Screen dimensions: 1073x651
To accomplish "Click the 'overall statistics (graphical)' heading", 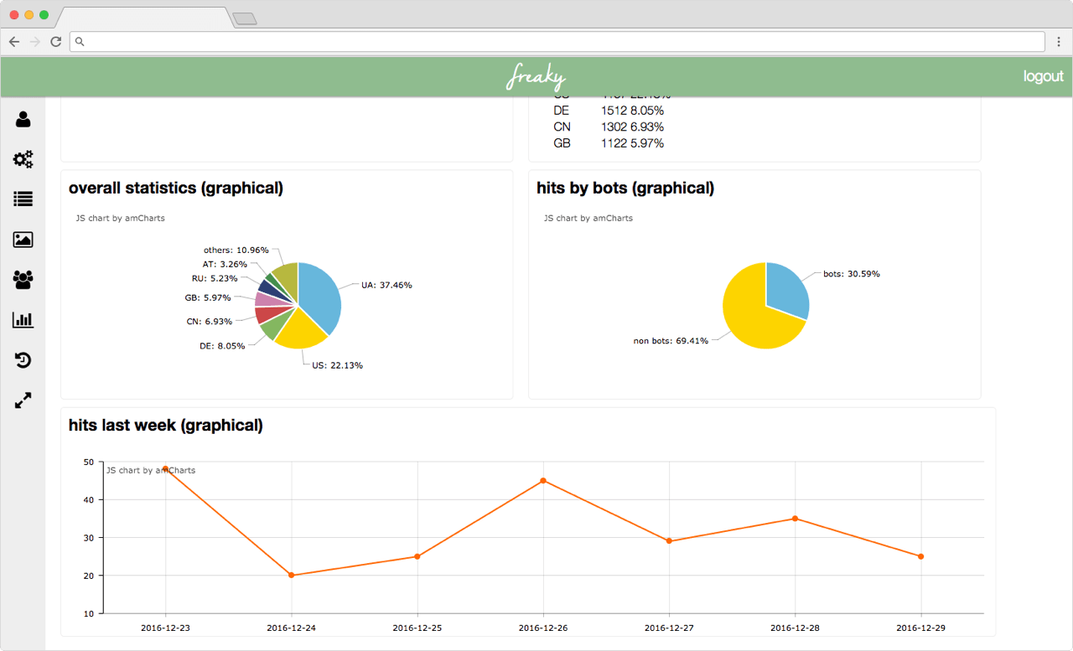I will [x=176, y=189].
